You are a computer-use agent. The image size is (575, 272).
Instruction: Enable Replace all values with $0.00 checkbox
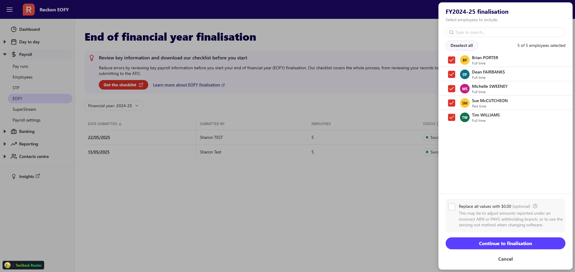tap(452, 207)
